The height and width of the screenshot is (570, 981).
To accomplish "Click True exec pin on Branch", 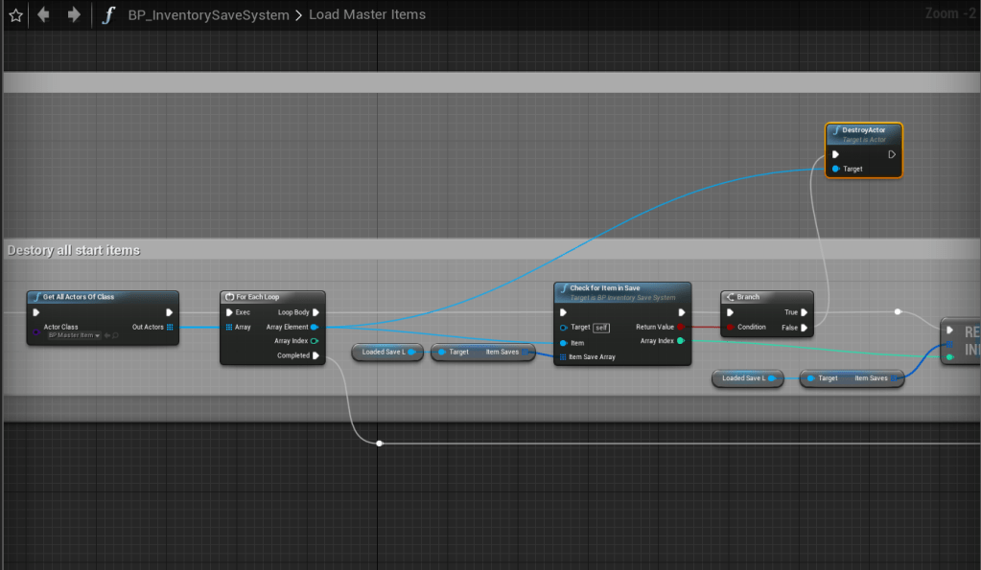I will [805, 312].
